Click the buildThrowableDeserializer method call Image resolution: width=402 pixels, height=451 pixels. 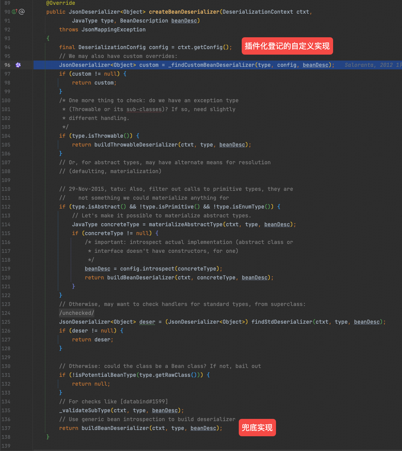[136, 145]
